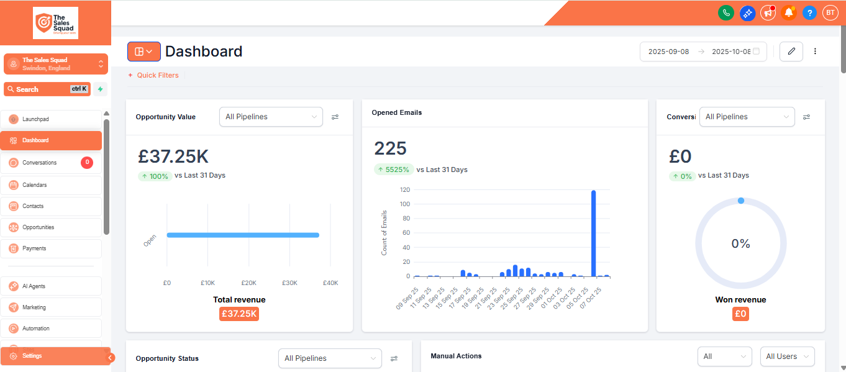Click the Opportunity Value filter settings icon
The height and width of the screenshot is (372, 846).
[335, 117]
